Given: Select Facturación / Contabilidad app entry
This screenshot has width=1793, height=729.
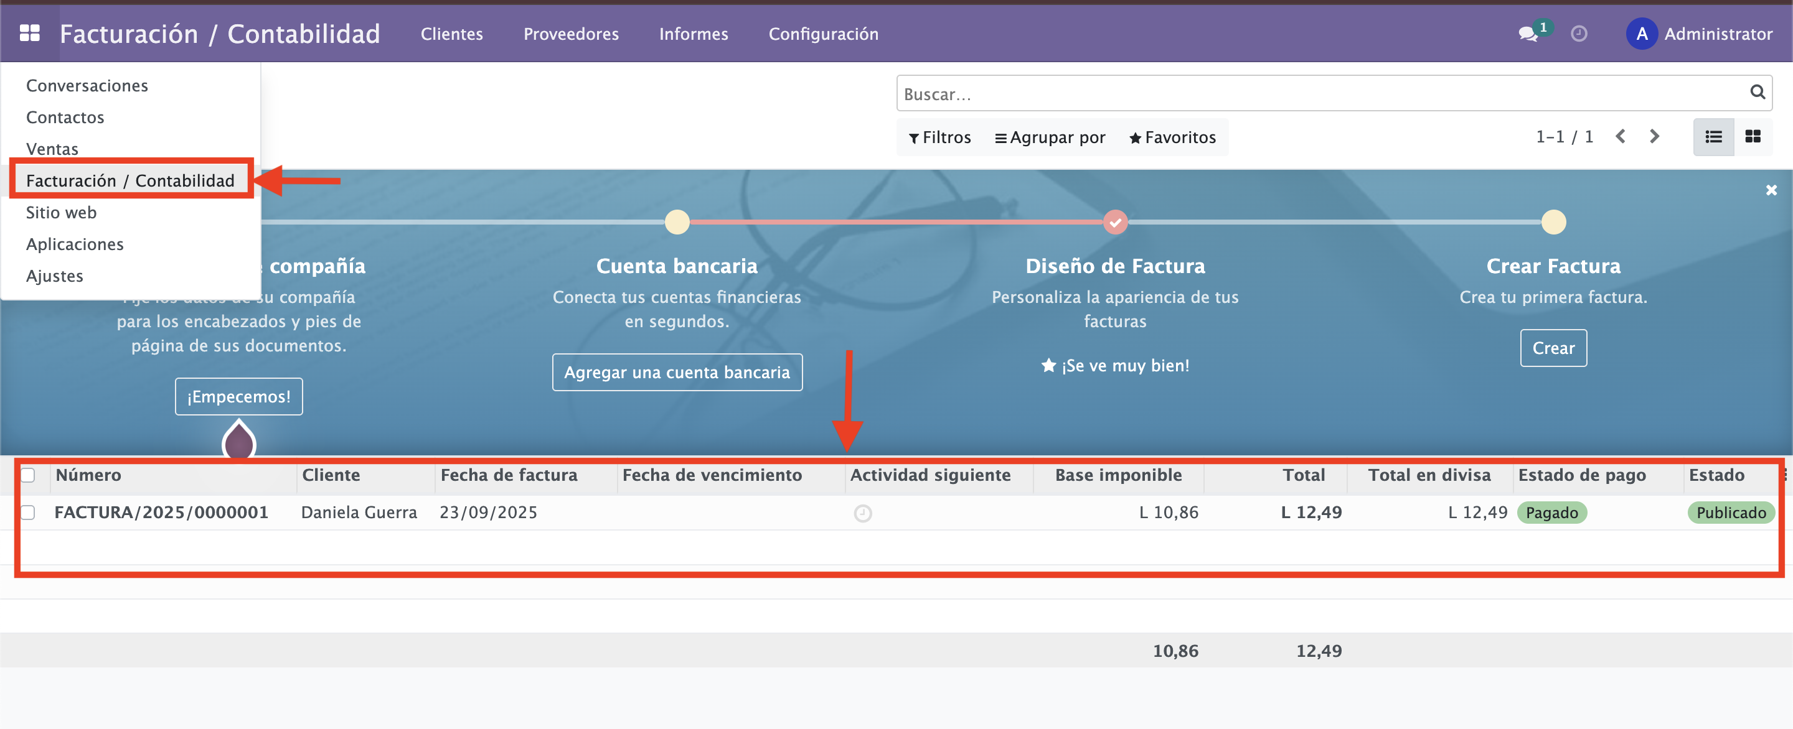Looking at the screenshot, I should coord(130,181).
